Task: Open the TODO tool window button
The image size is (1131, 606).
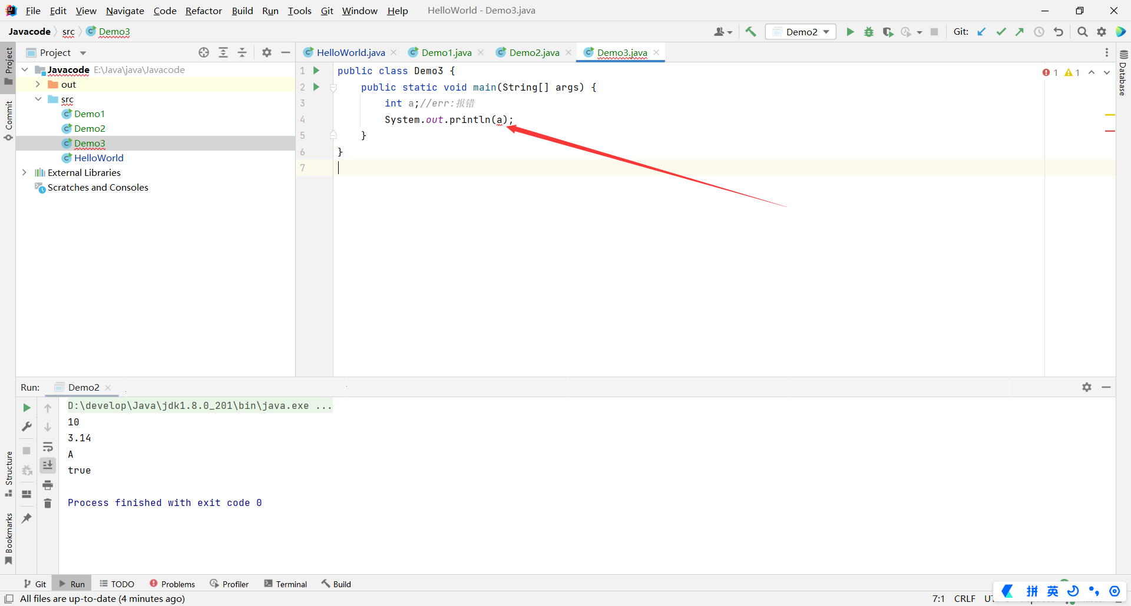Action: 117,584
